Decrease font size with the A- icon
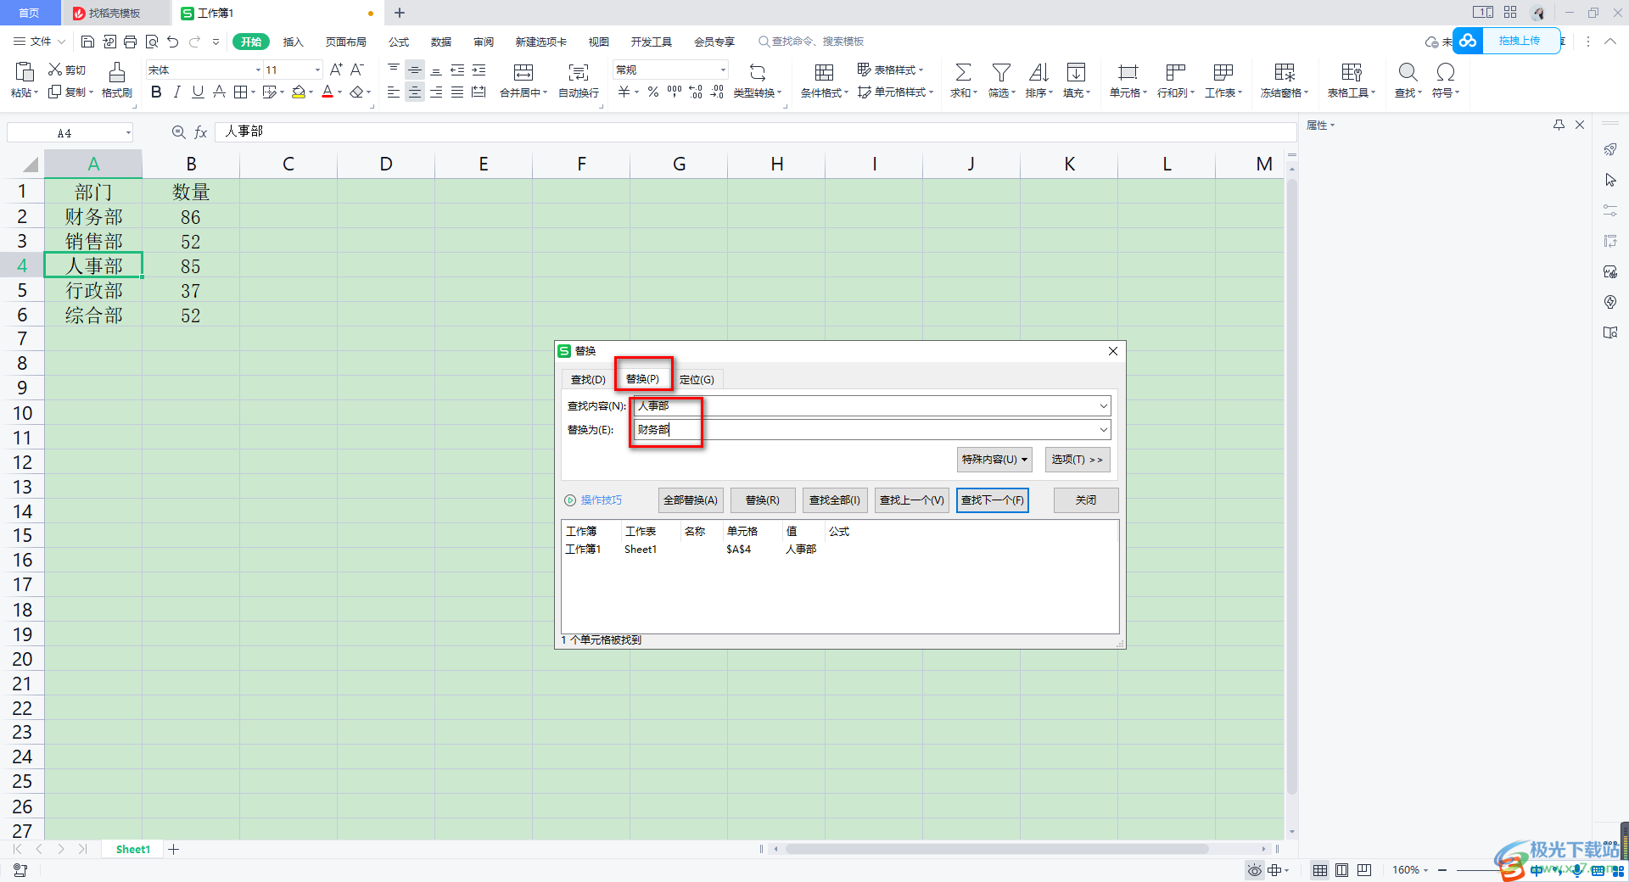This screenshot has width=1629, height=882. (357, 70)
